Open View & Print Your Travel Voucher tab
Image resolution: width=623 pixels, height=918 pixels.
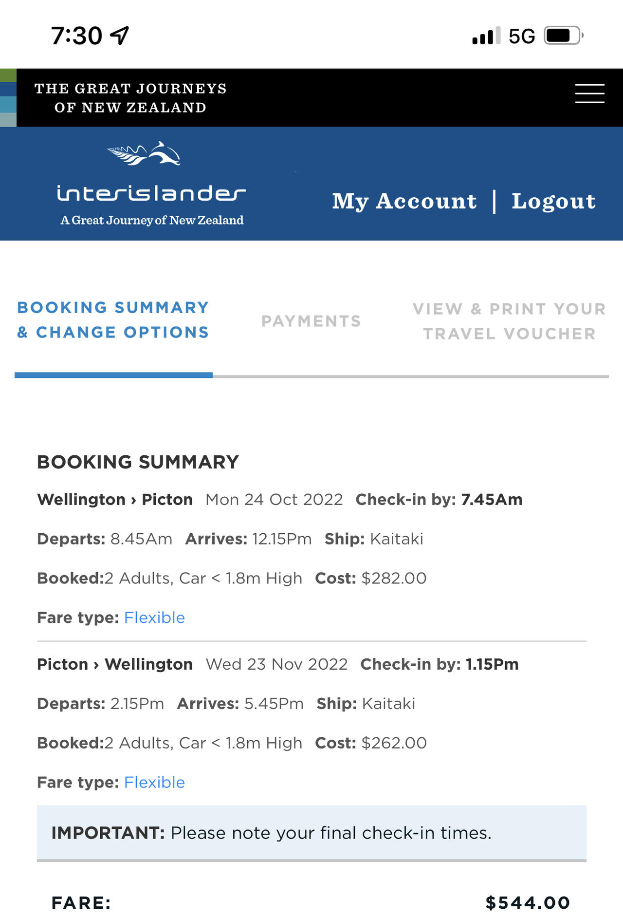tap(509, 321)
